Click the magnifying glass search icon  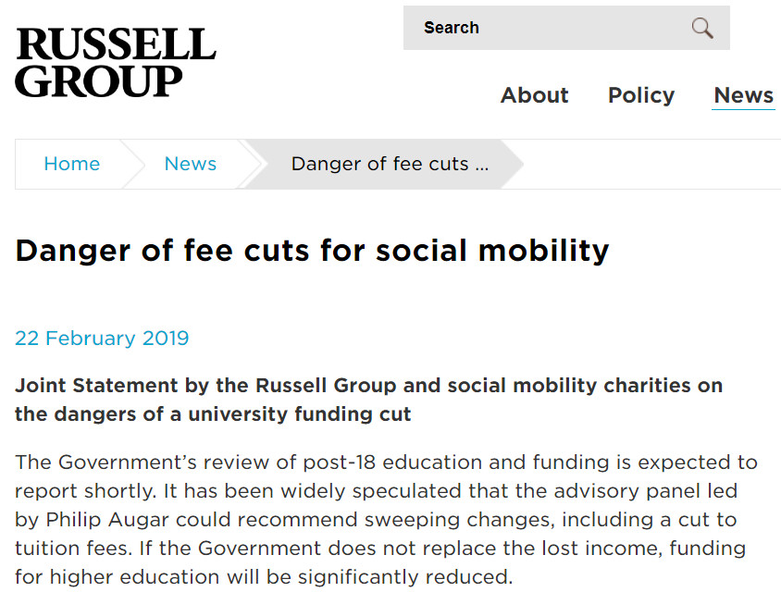click(x=702, y=28)
